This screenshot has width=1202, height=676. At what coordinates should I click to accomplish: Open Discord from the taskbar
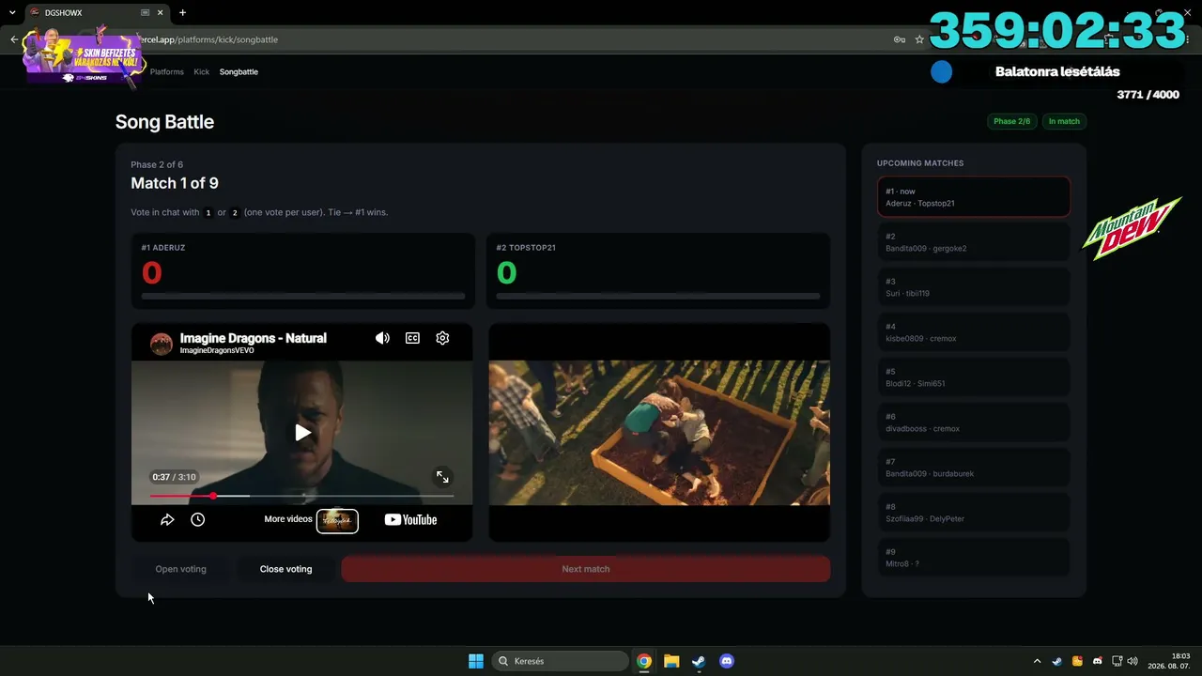(726, 661)
